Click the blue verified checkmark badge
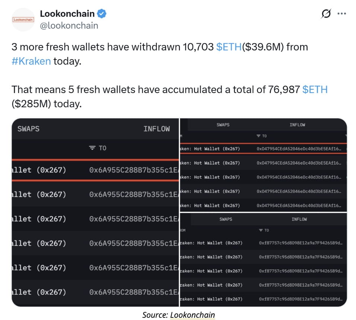 click(102, 14)
